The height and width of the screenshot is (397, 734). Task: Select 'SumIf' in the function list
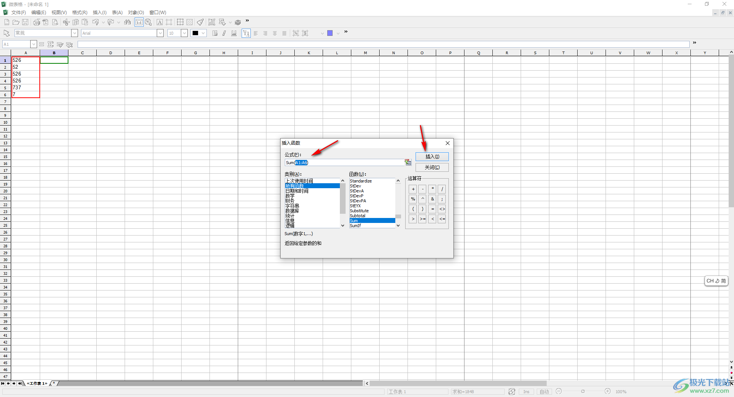tap(372, 226)
